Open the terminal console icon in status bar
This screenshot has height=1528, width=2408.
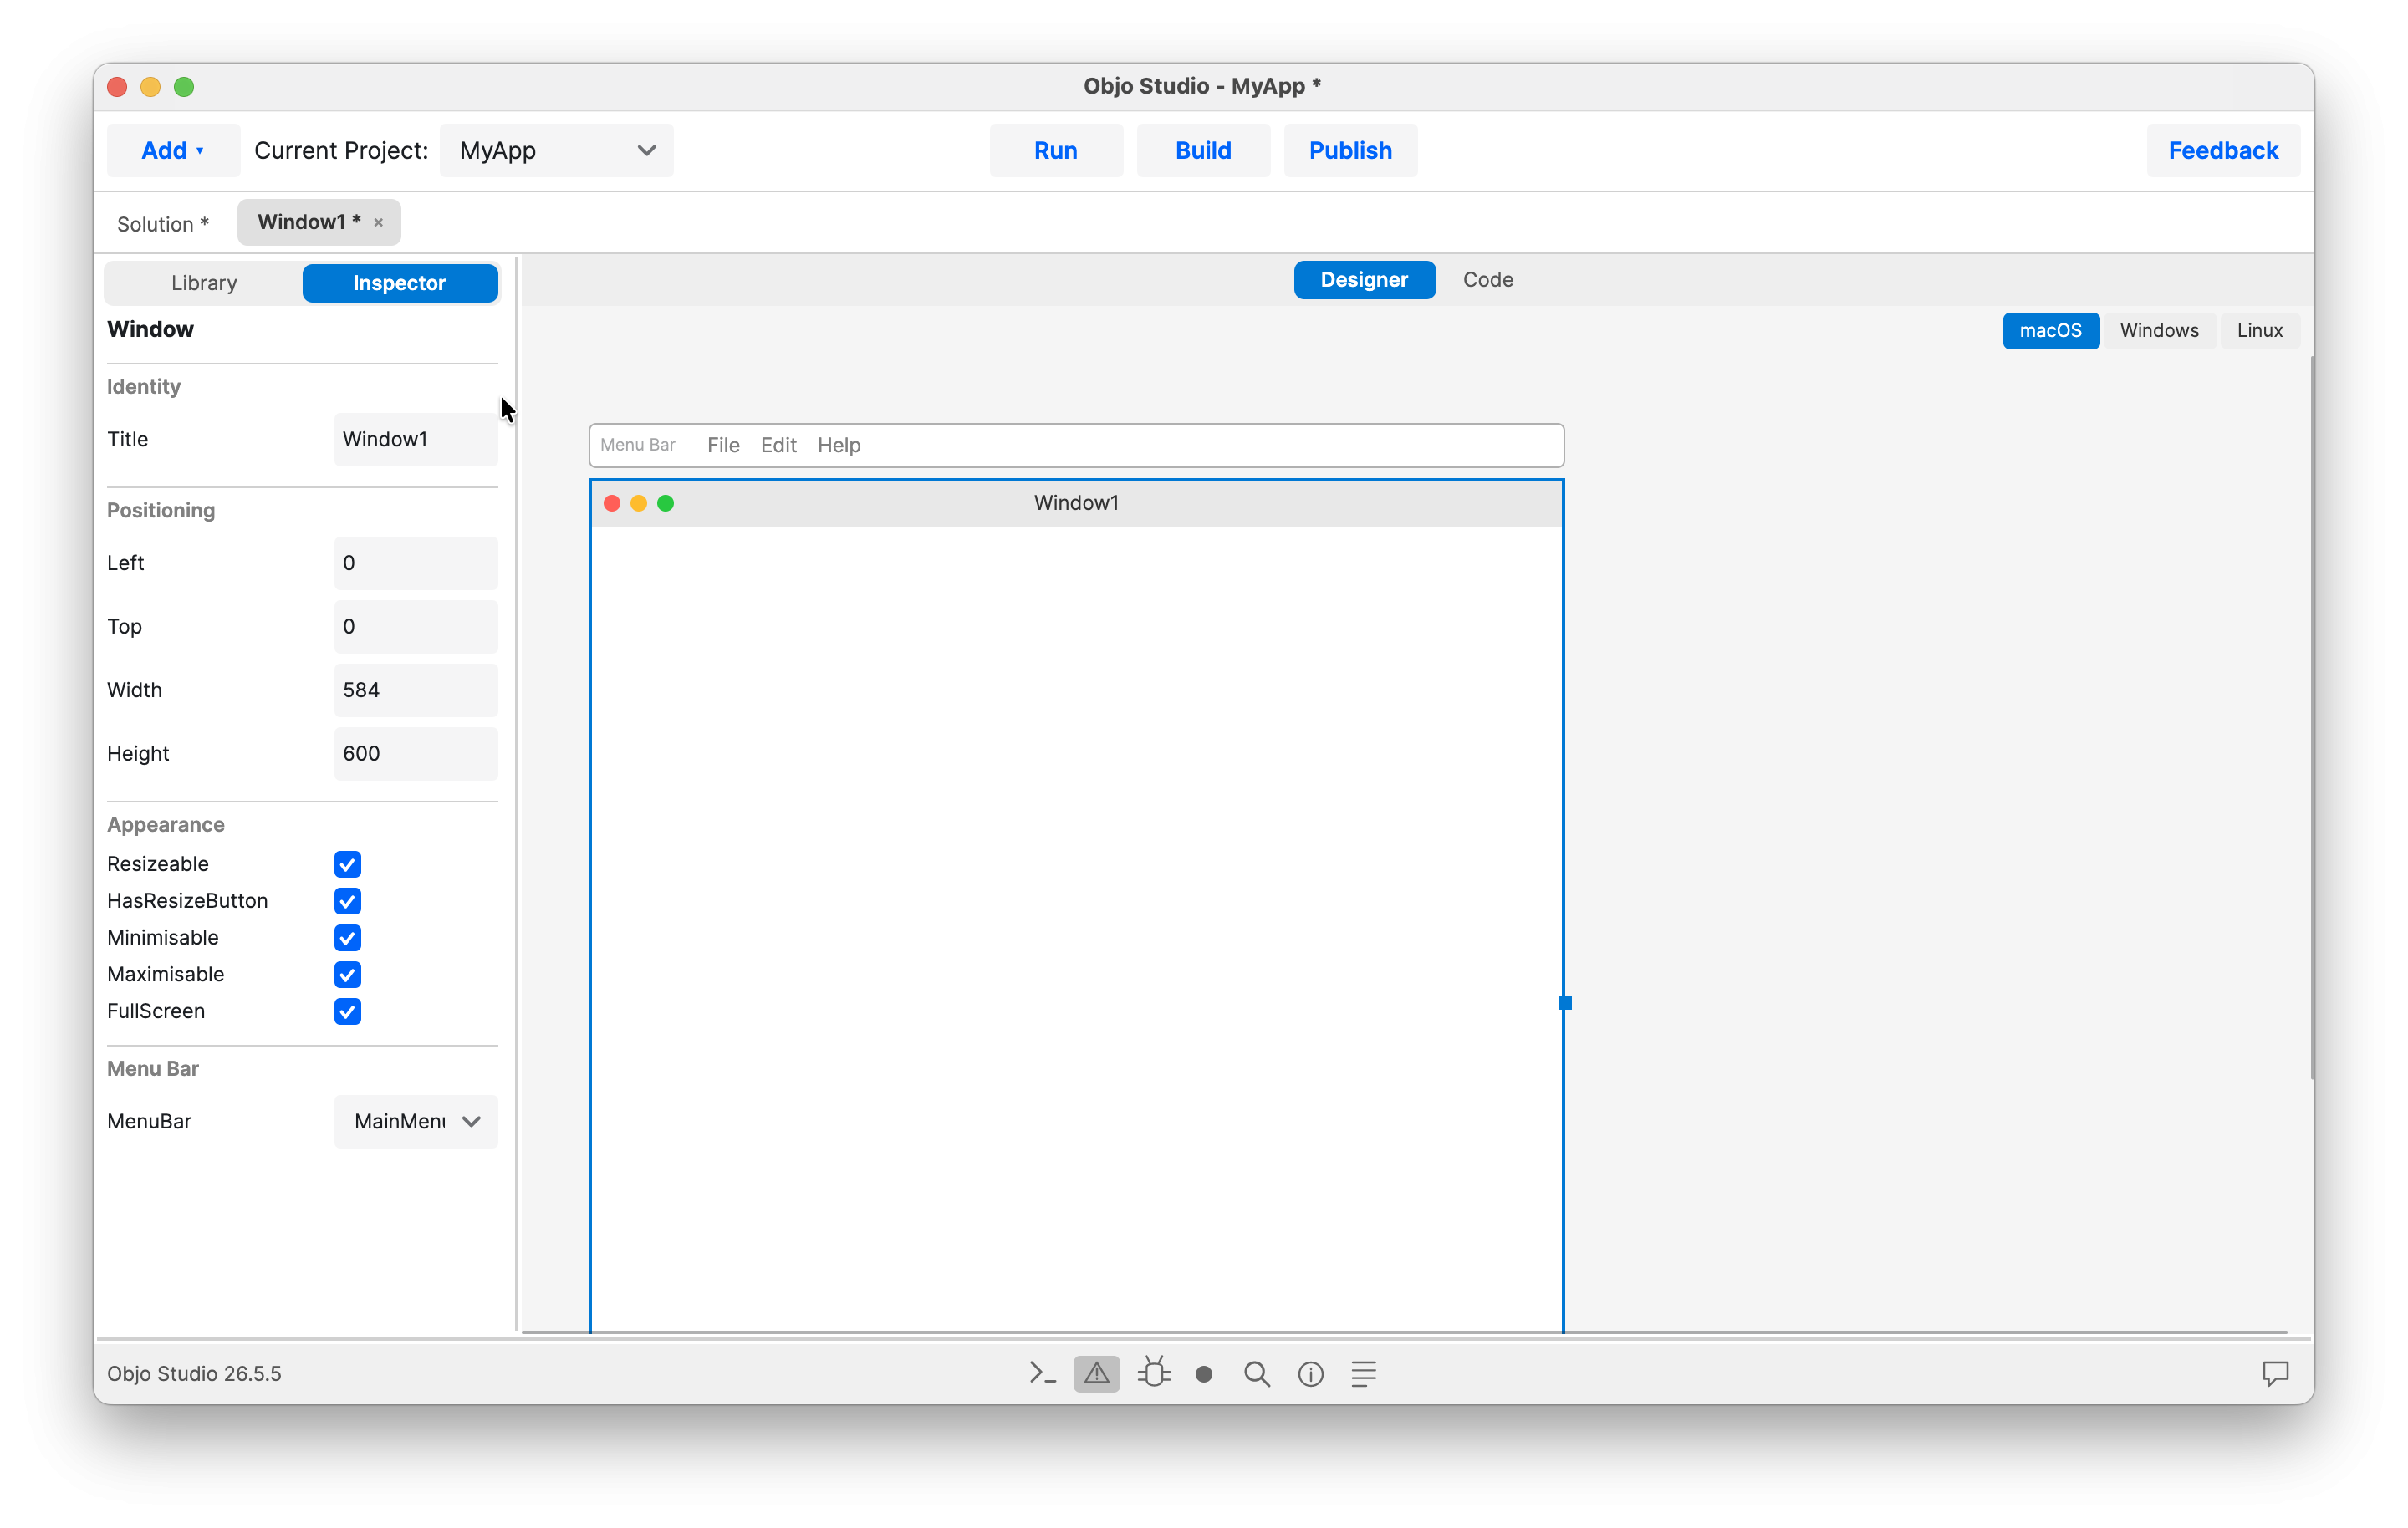pos(1042,1373)
